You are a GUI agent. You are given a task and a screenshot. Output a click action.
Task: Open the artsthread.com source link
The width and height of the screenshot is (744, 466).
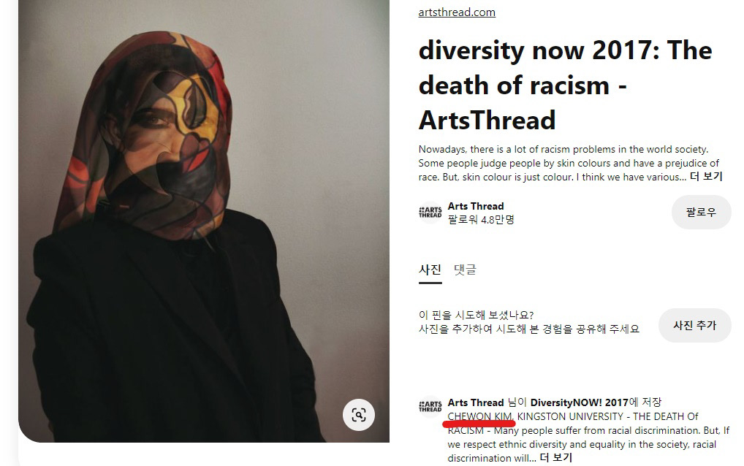coord(457,12)
